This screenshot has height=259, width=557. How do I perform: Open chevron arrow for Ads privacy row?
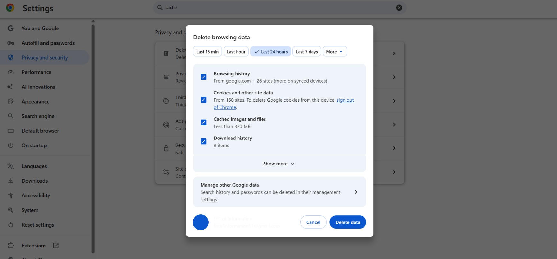point(394,125)
